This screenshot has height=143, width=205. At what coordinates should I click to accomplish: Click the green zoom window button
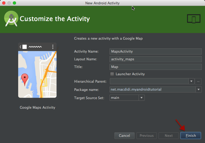(x=15, y=3)
